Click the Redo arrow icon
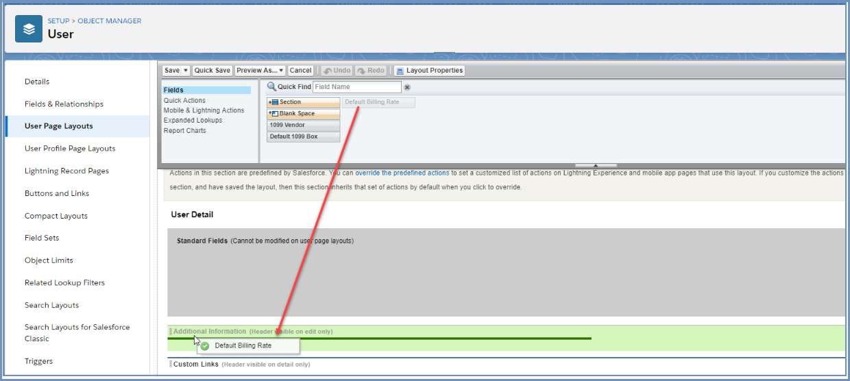 (361, 71)
